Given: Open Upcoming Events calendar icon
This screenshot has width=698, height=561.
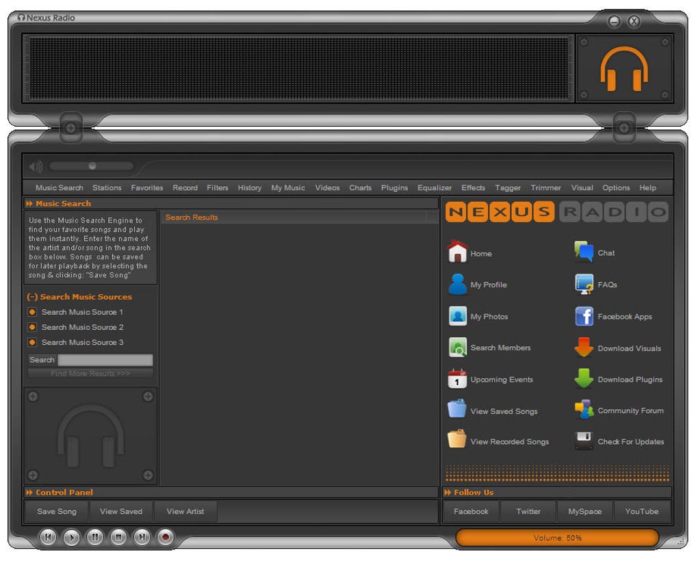Looking at the screenshot, I should [457, 379].
